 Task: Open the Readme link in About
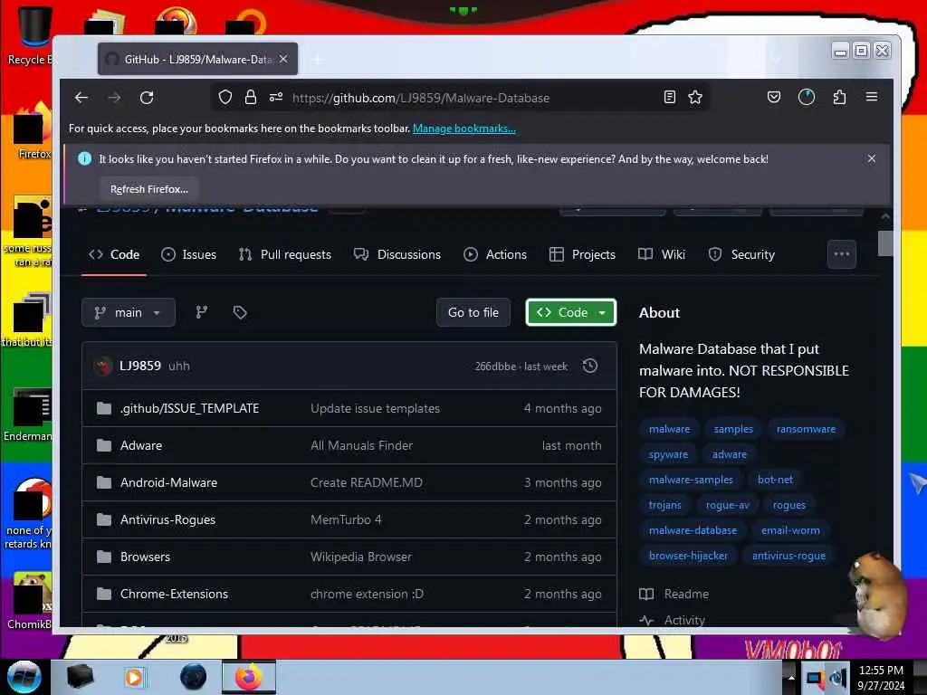tap(674, 594)
